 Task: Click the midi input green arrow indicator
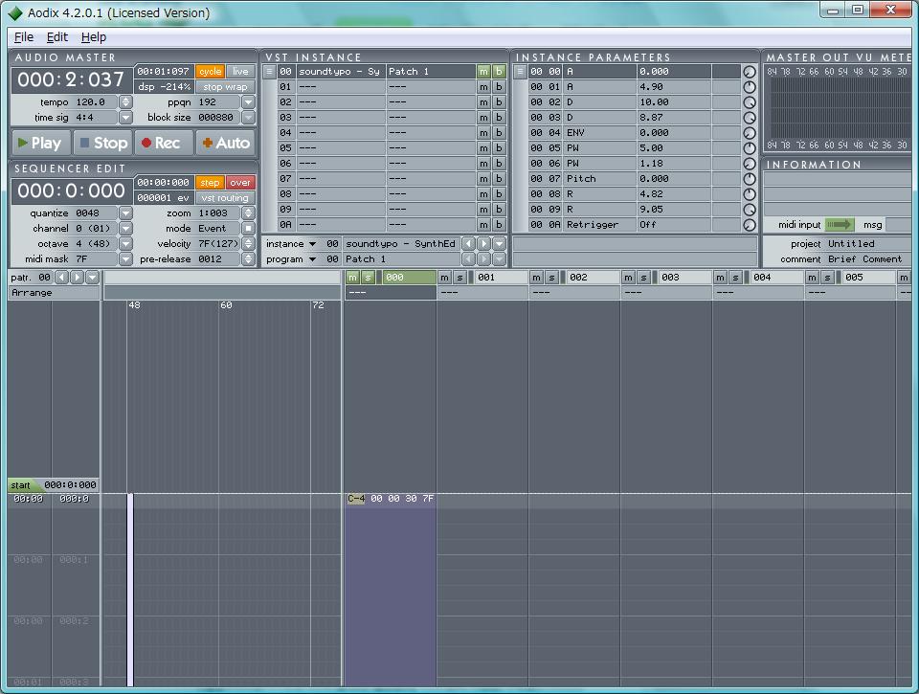pos(840,225)
